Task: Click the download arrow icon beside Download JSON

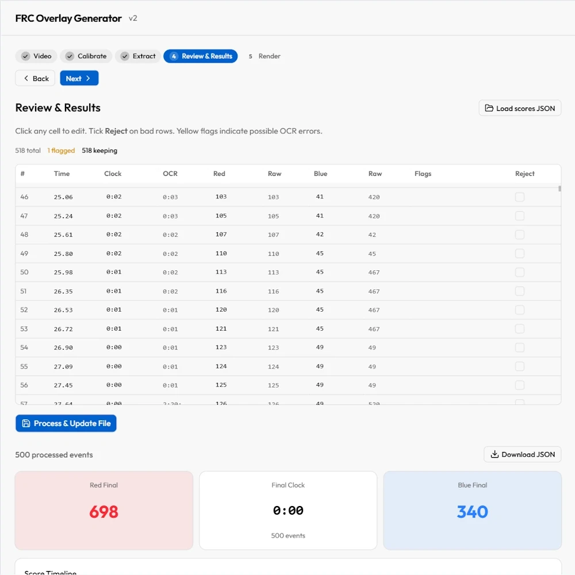Action: tap(494, 454)
